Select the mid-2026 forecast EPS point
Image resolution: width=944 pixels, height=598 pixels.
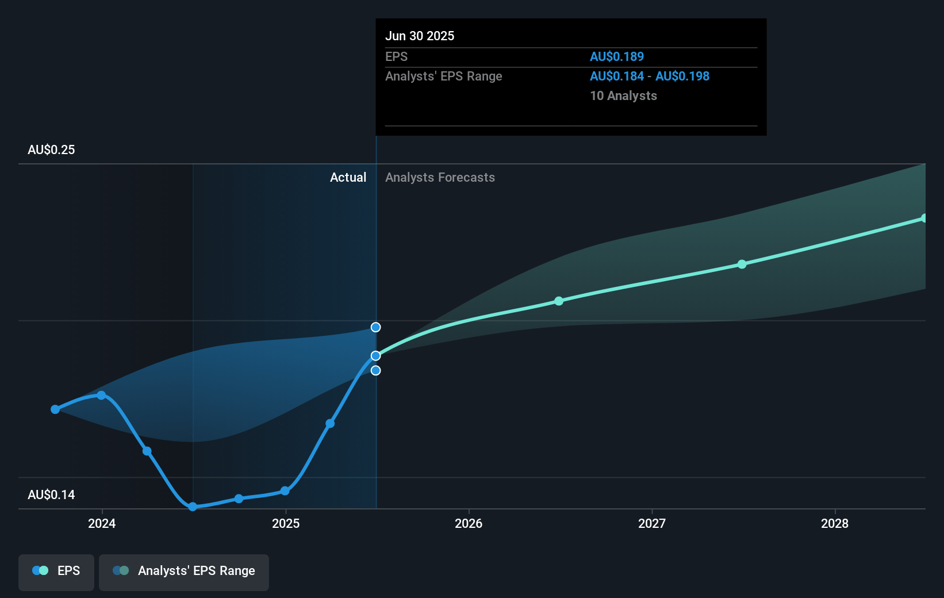point(559,301)
